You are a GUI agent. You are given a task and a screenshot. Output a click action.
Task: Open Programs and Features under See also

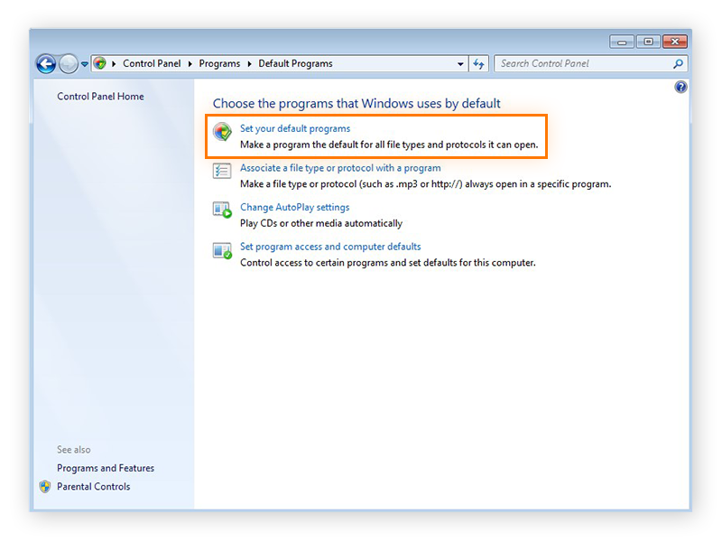[105, 468]
